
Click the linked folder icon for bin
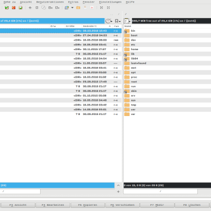click(x=127, y=31)
